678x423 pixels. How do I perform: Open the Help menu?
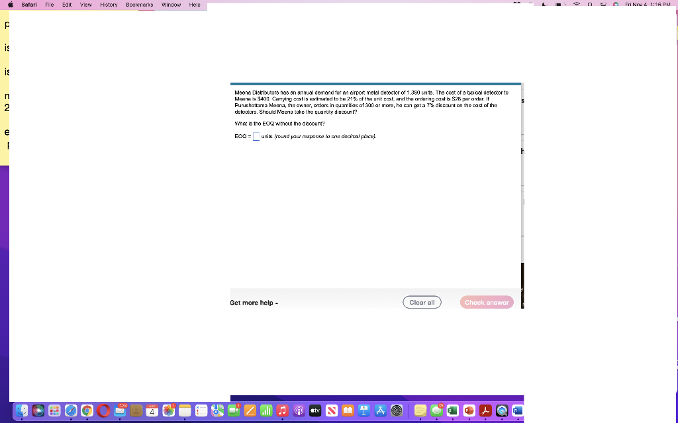click(x=195, y=5)
